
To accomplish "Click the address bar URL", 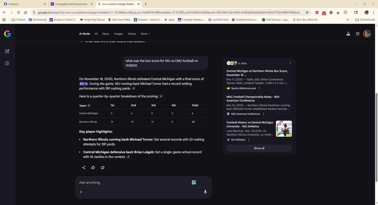I will click(169, 12).
